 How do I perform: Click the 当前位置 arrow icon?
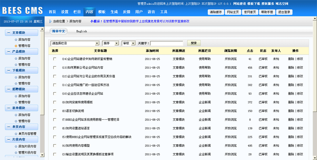tap(51, 21)
